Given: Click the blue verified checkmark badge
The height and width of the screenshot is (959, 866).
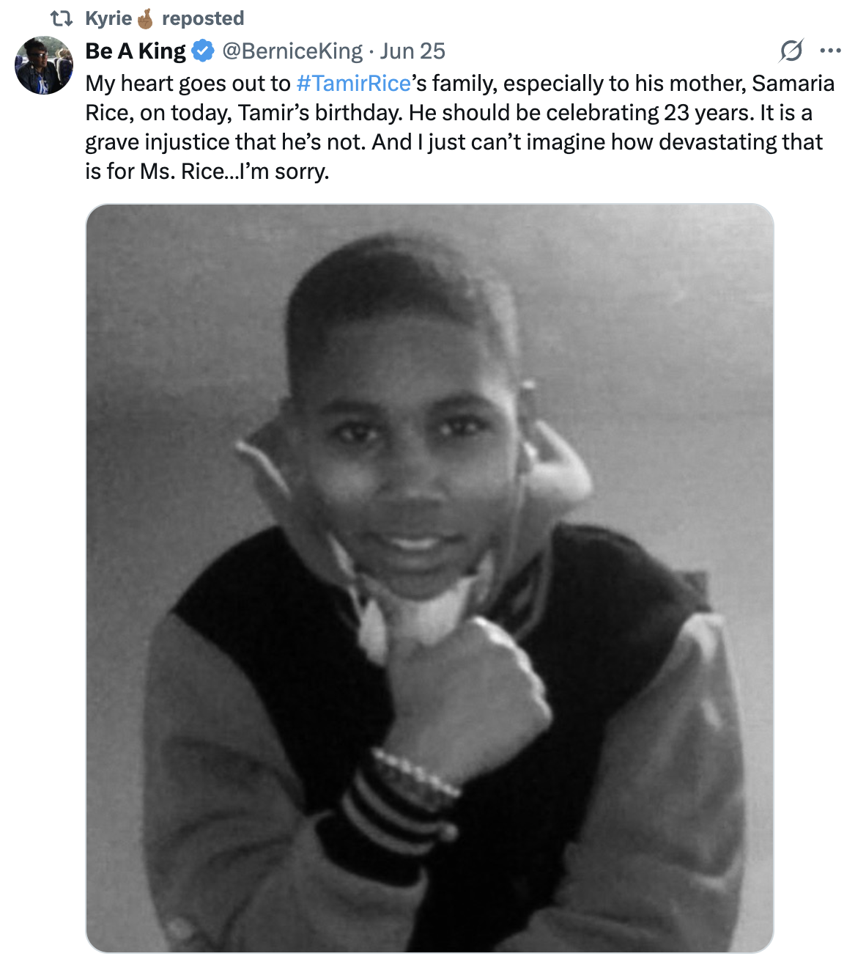Looking at the screenshot, I should pos(203,51).
